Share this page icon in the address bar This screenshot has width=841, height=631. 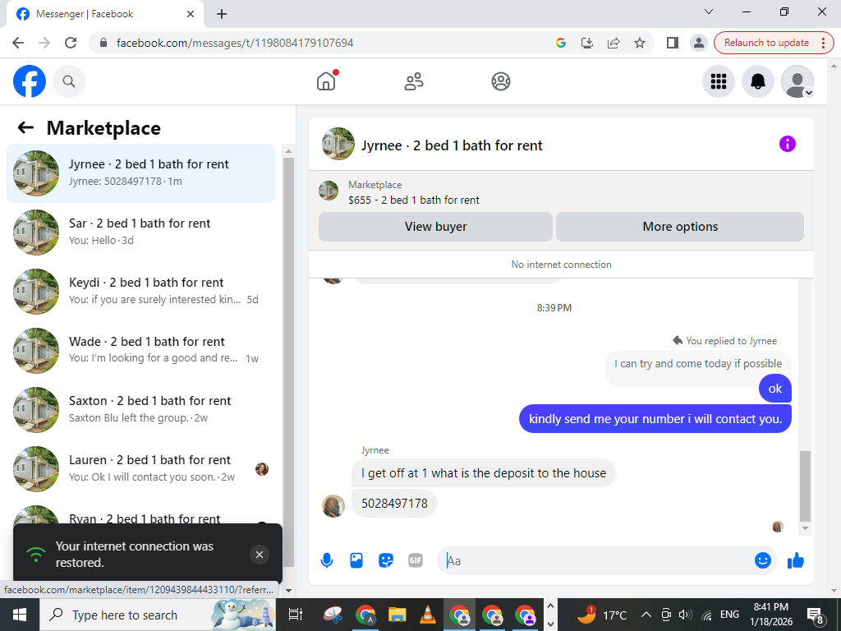613,43
